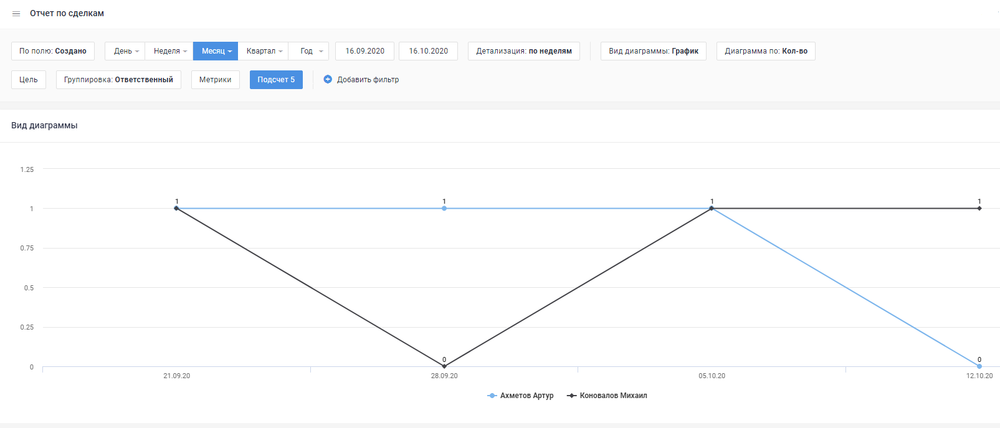Change Детализация: по неделям setting
Image resolution: width=1000 pixels, height=428 pixels.
tap(523, 51)
